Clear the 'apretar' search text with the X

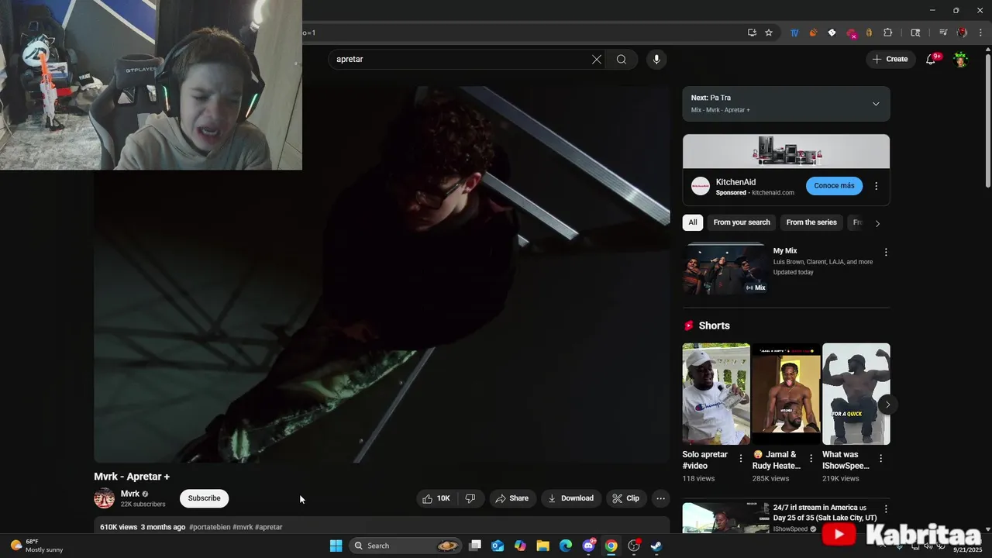(x=597, y=59)
